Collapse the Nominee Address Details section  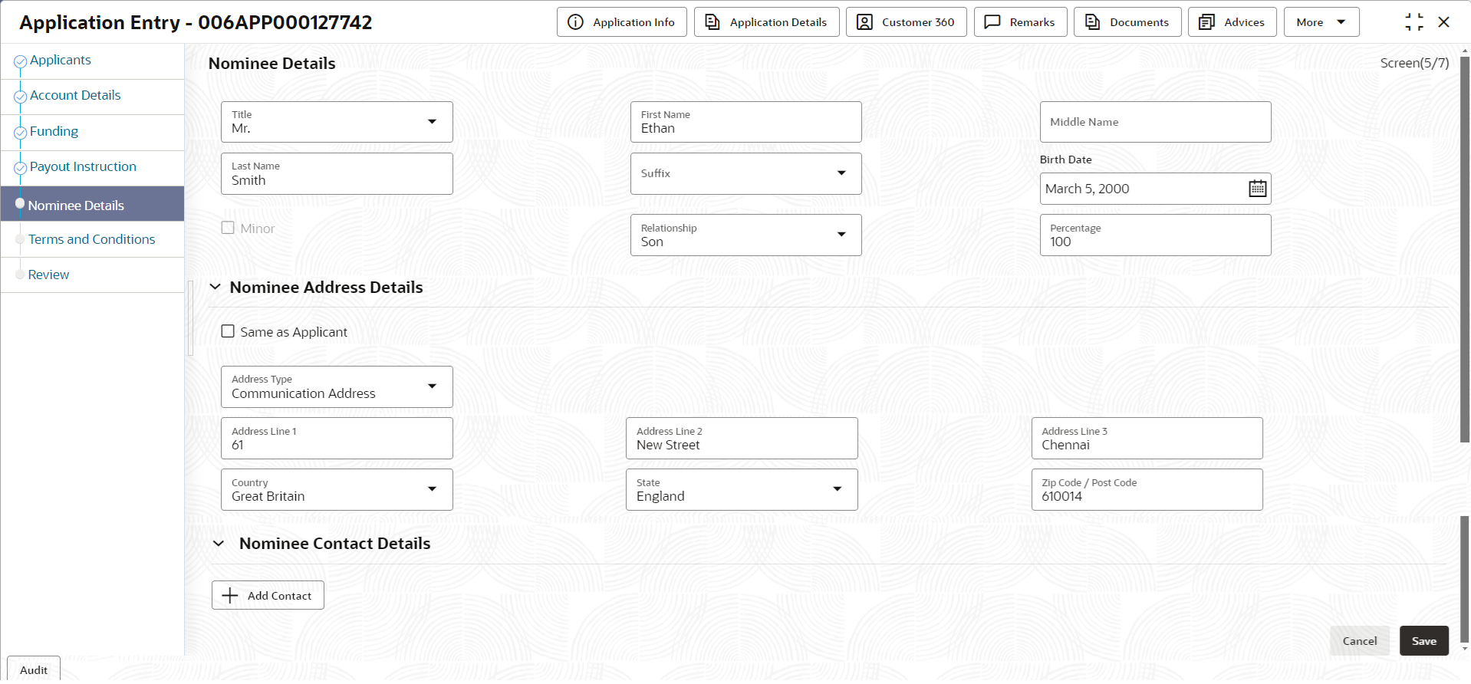pos(216,287)
